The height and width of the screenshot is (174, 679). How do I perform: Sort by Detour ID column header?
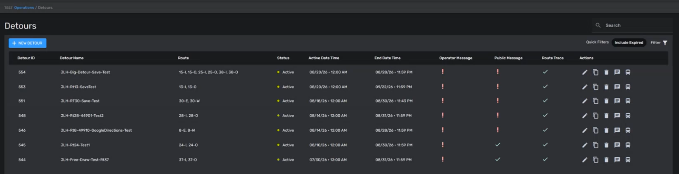click(x=26, y=58)
